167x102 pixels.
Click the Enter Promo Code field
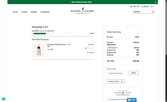pos(118,73)
